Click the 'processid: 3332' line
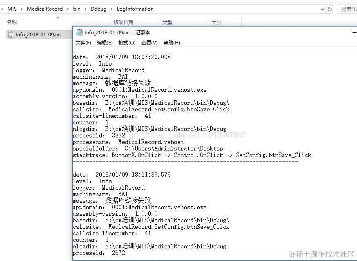Viewport: 357px width, 261px height. [x=99, y=135]
